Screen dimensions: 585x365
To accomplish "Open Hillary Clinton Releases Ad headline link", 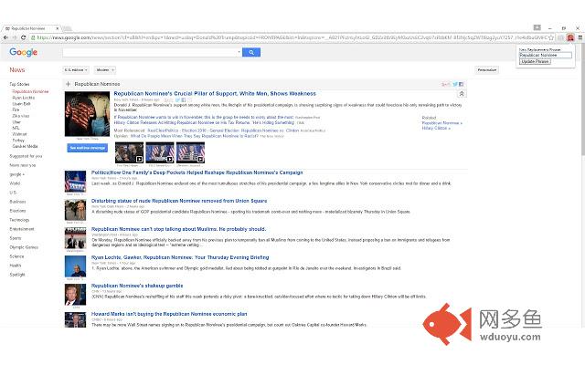I will coord(204,122).
